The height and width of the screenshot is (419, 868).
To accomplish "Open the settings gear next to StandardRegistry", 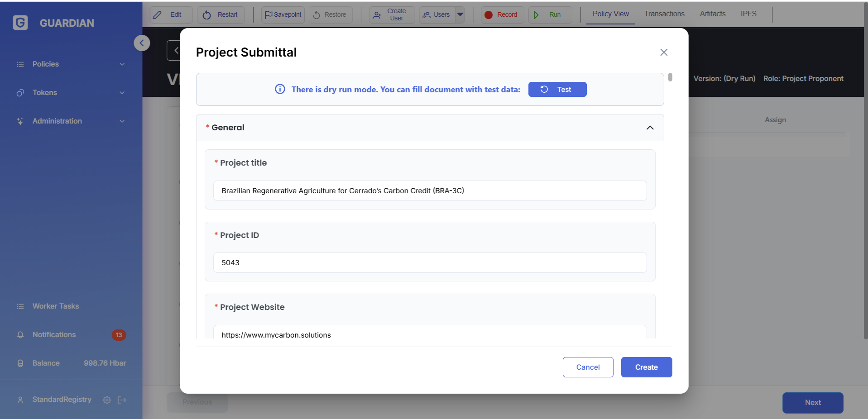I will tap(107, 400).
